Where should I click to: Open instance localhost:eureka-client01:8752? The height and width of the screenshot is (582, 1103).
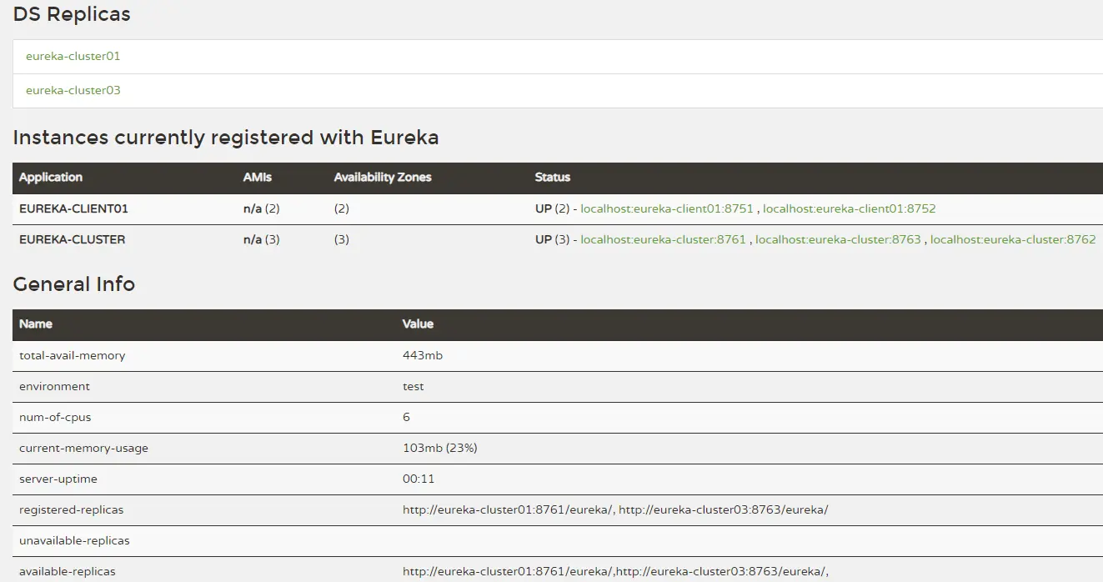(850, 208)
